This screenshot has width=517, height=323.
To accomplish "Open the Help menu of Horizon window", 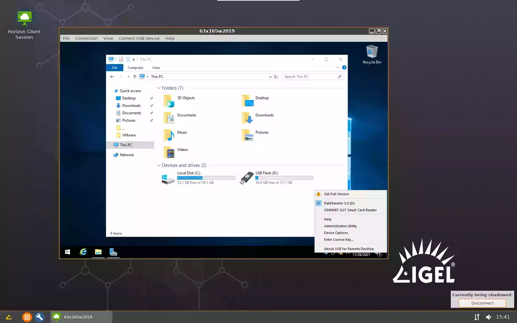I will (170, 38).
